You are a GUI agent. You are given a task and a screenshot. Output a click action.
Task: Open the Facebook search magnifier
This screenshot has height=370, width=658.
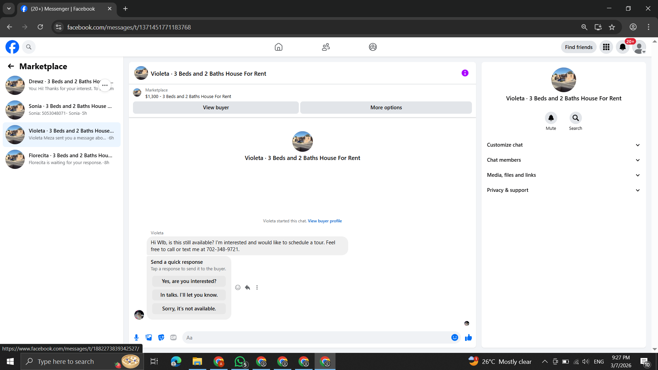click(29, 47)
